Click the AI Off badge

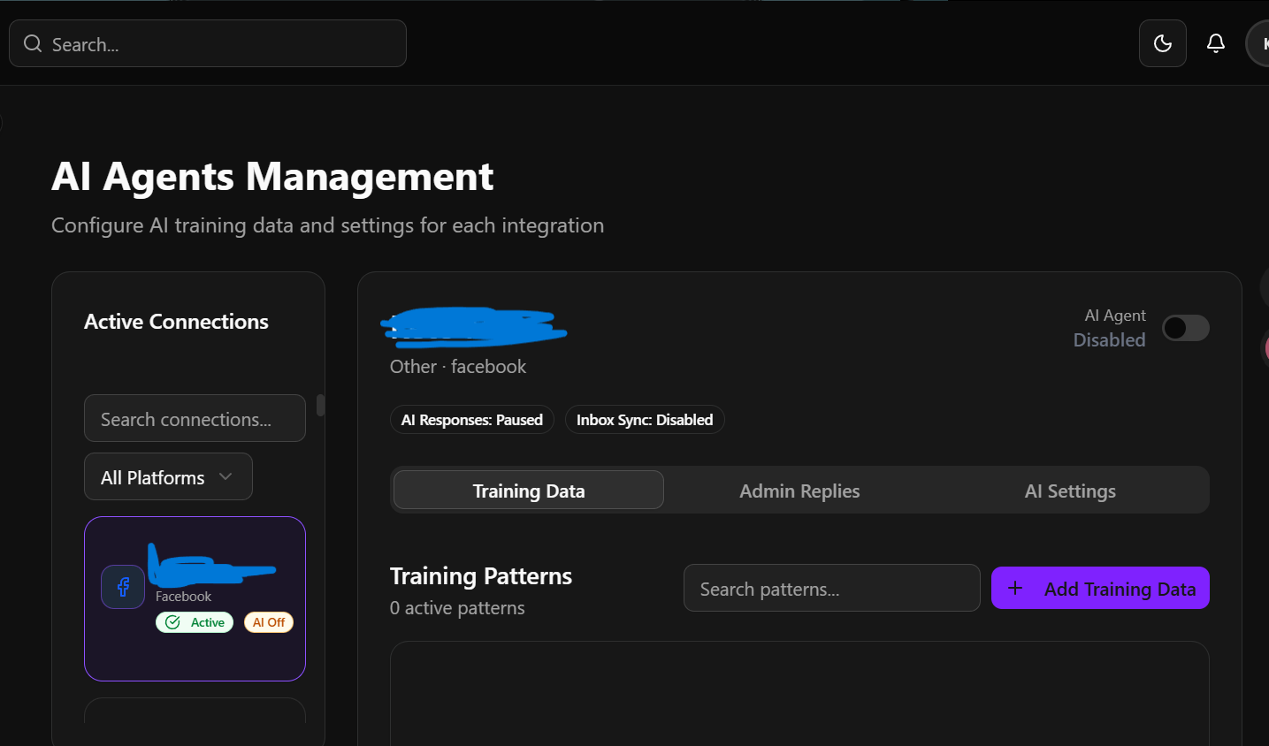pyautogui.click(x=269, y=622)
